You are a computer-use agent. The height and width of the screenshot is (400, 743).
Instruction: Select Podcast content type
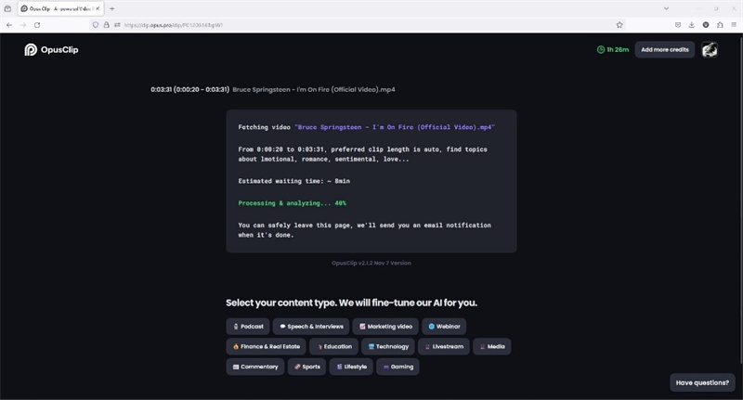coord(248,327)
